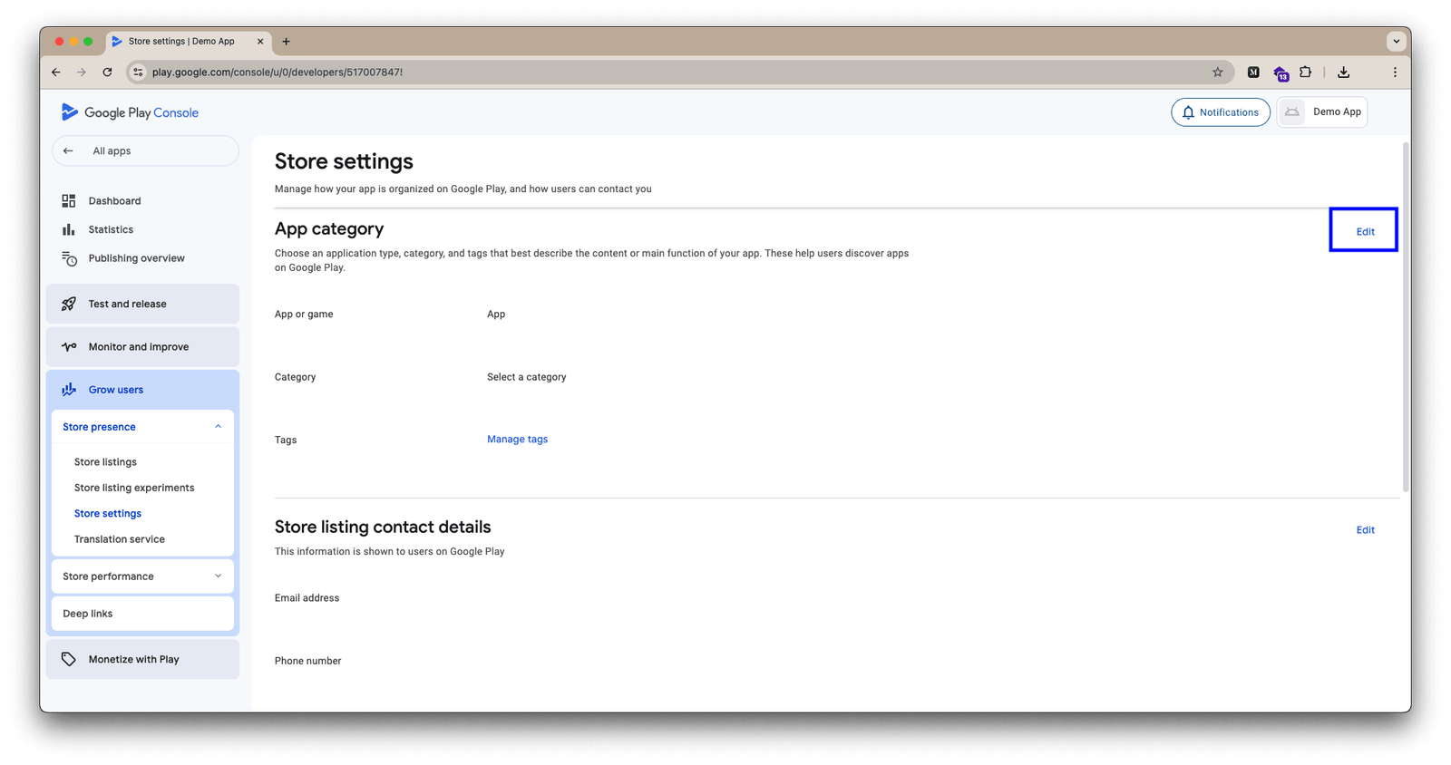Reload the page with refresh icon
Screen dimensions: 1451x765
107,73
